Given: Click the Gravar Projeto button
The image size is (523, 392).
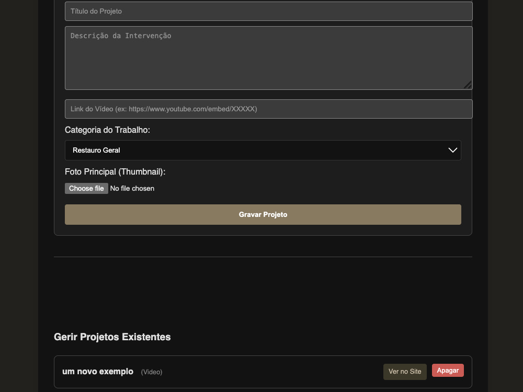Looking at the screenshot, I should point(263,215).
